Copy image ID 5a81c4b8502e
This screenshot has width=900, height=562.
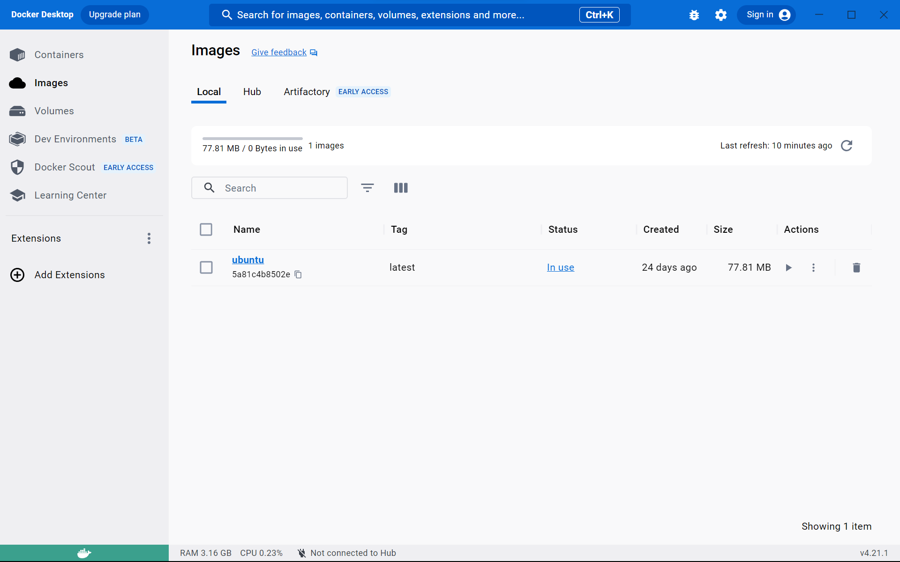point(298,274)
